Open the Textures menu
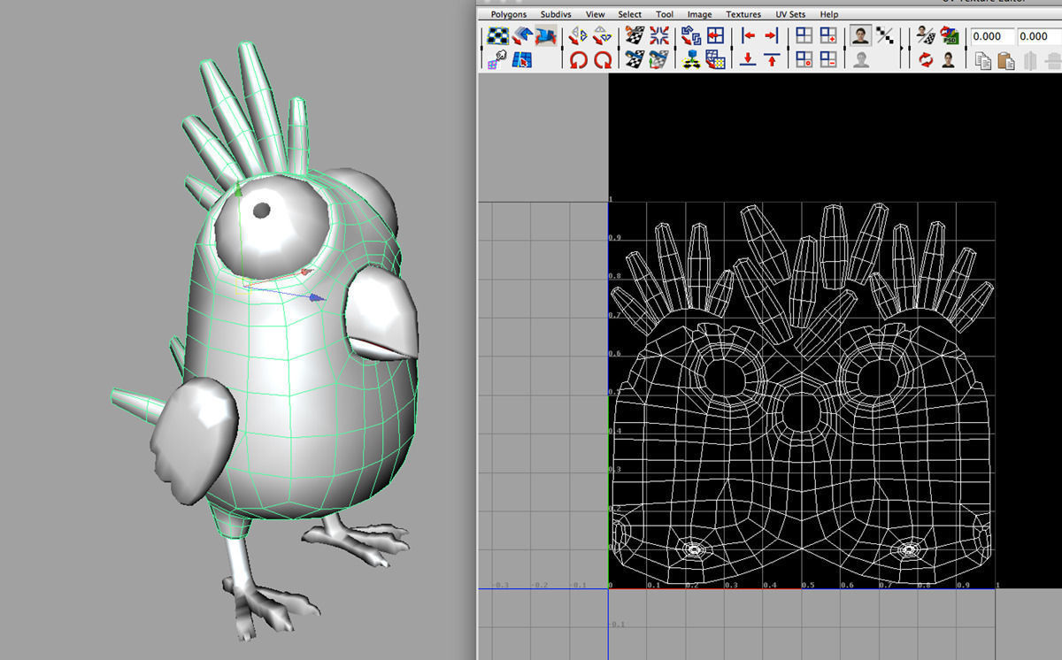This screenshot has height=660, width=1062. (743, 15)
